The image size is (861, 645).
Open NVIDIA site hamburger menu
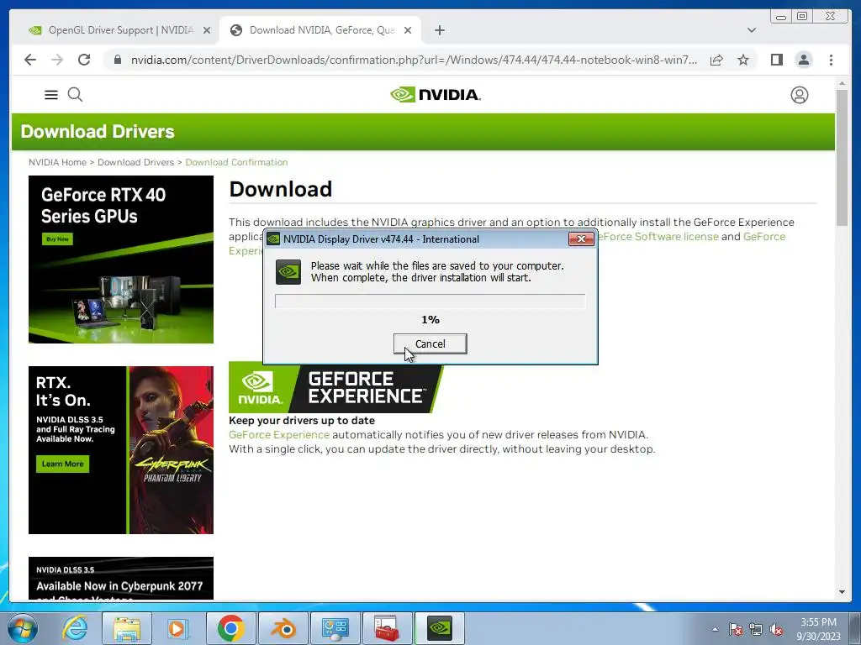click(x=51, y=95)
